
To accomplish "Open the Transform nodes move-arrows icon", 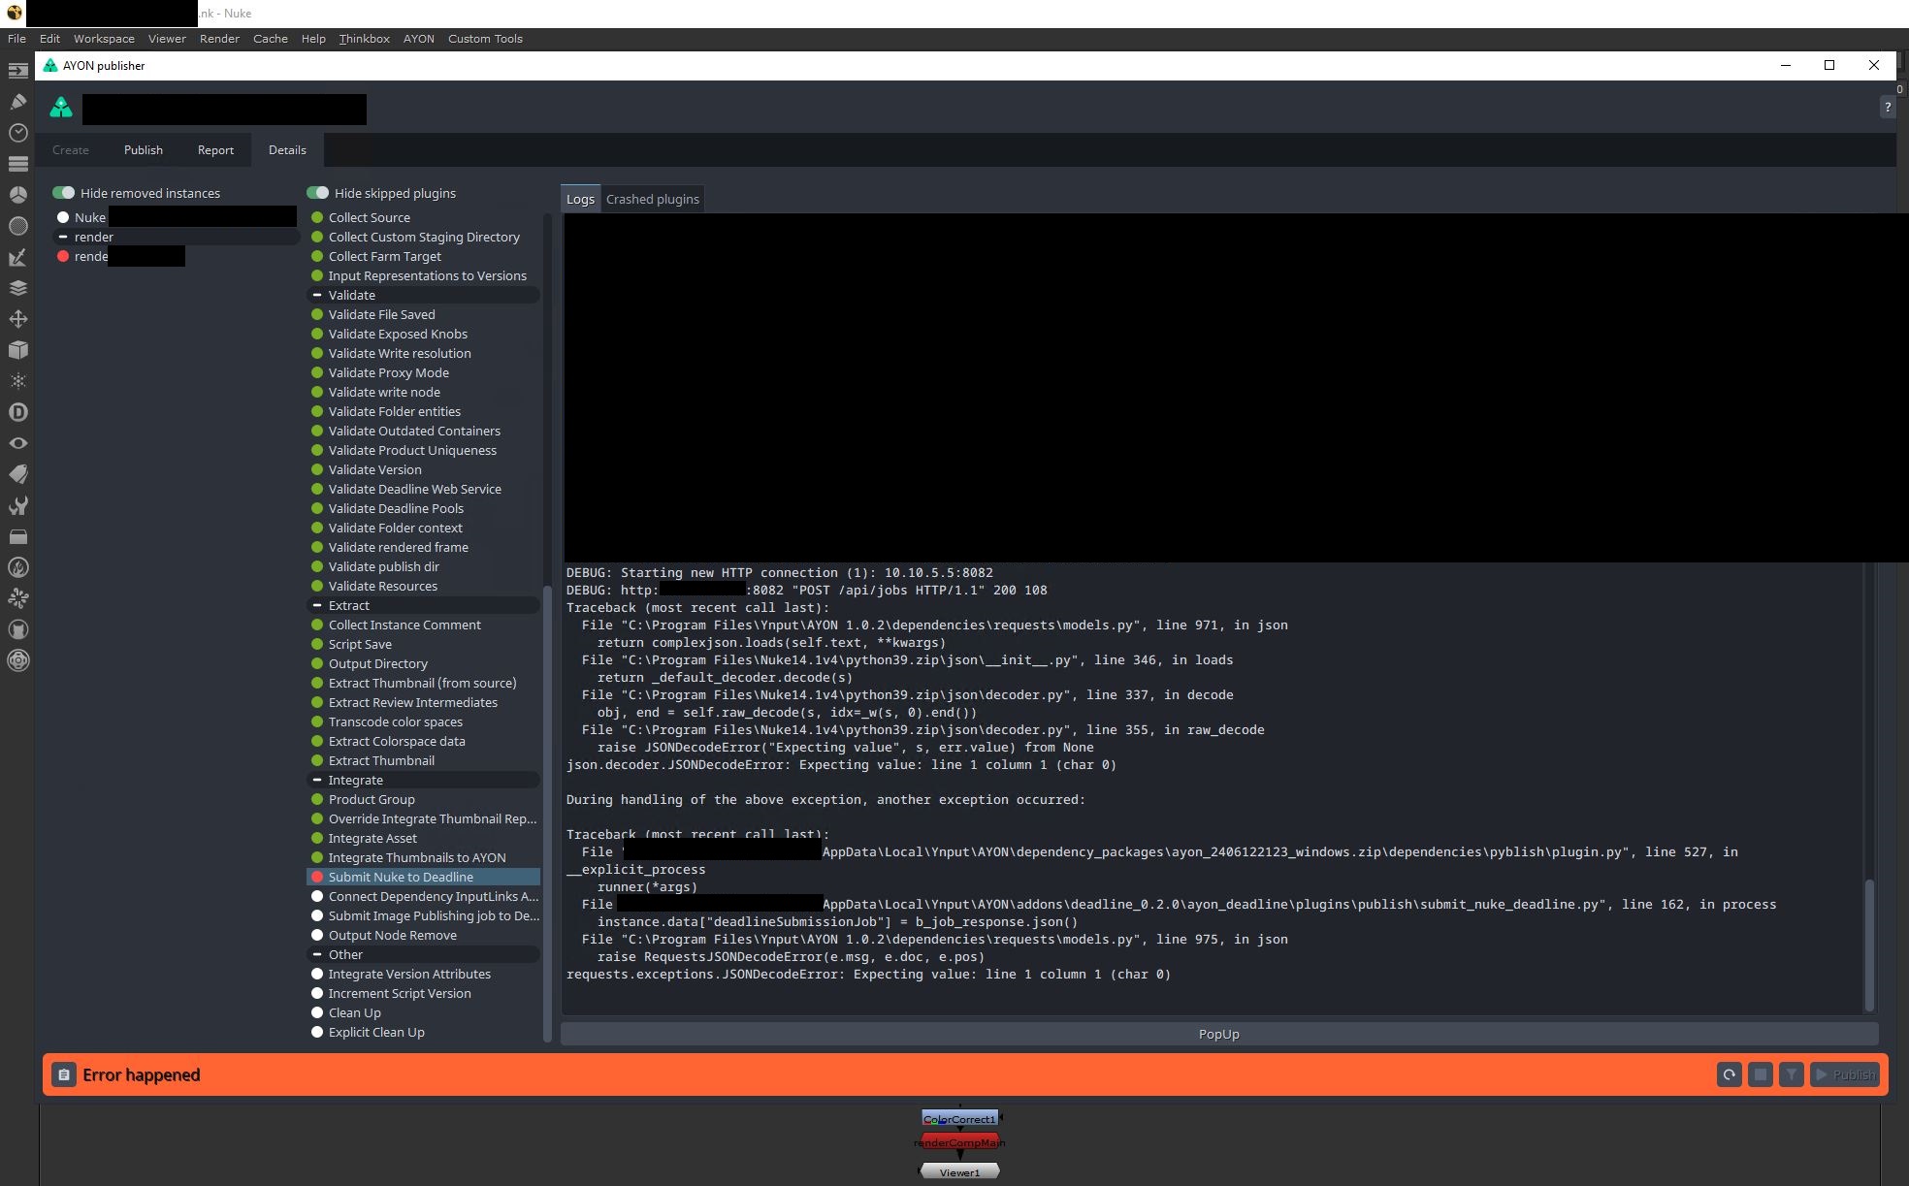I will pyautogui.click(x=17, y=319).
